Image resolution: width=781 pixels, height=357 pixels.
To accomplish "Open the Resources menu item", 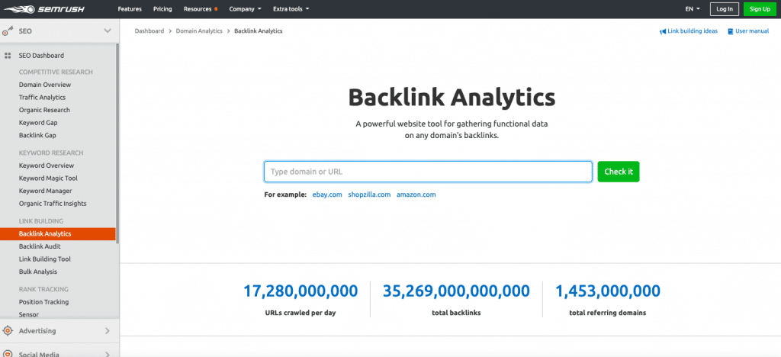I will pos(198,9).
